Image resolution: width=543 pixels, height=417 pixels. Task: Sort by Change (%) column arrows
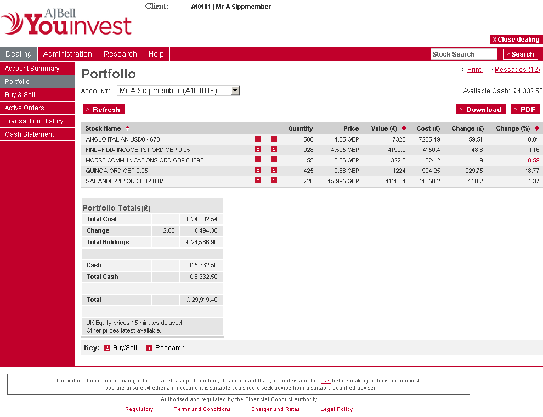point(536,128)
